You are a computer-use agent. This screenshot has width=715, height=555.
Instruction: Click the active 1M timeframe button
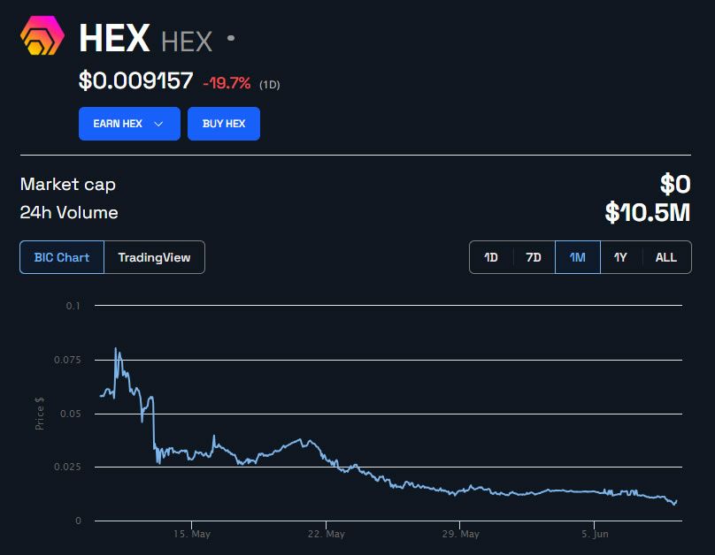577,257
